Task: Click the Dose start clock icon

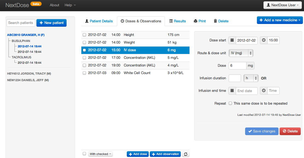Action: click(x=264, y=40)
